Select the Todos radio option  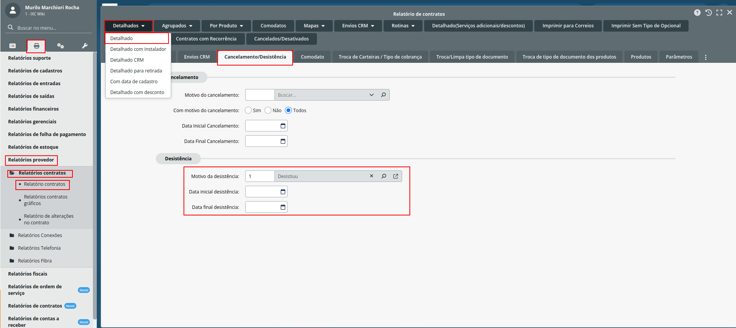pos(288,110)
